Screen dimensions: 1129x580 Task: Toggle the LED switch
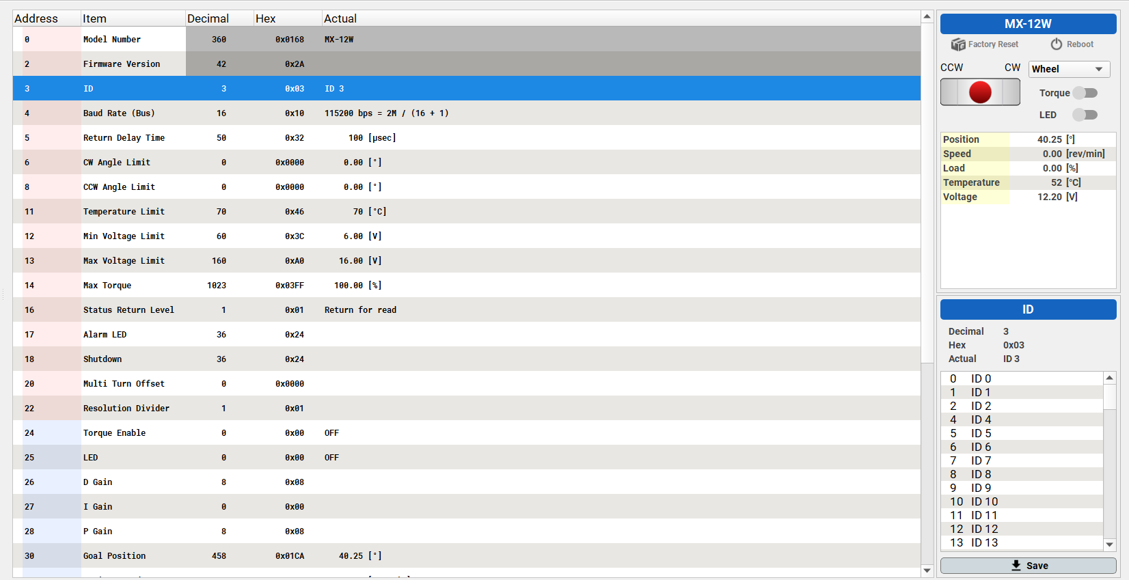[x=1085, y=115]
